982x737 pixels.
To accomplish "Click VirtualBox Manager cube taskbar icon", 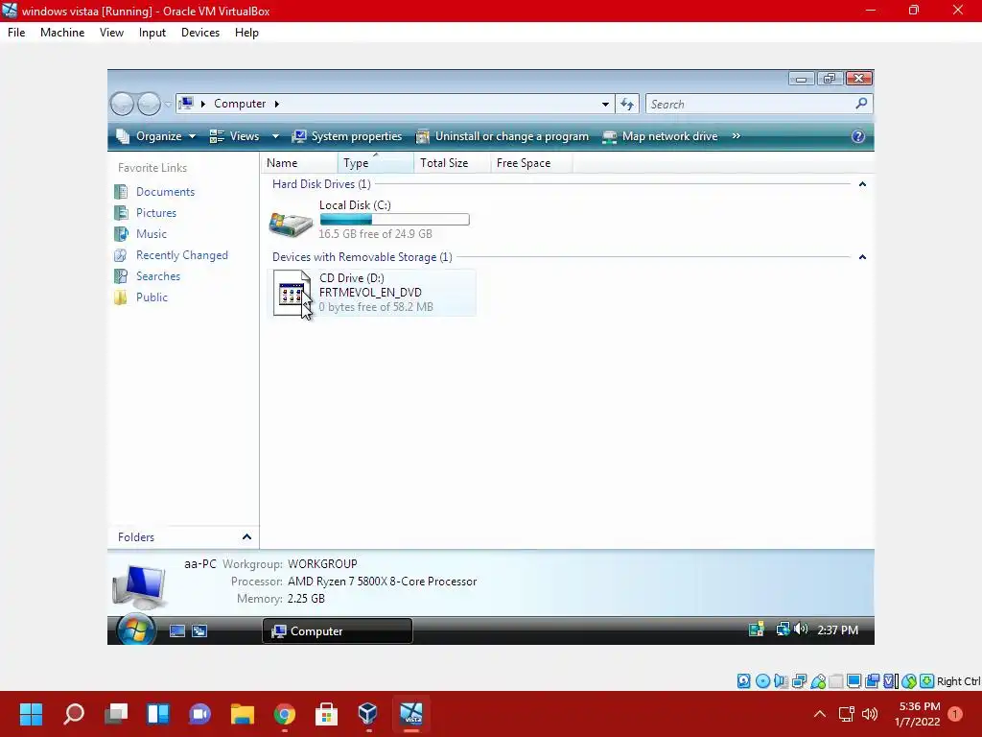I will (368, 714).
